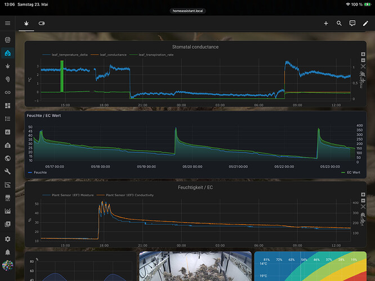Open the dashboard tiles sidebar item
Viewport: 375px width, 281px height.
tap(8, 106)
